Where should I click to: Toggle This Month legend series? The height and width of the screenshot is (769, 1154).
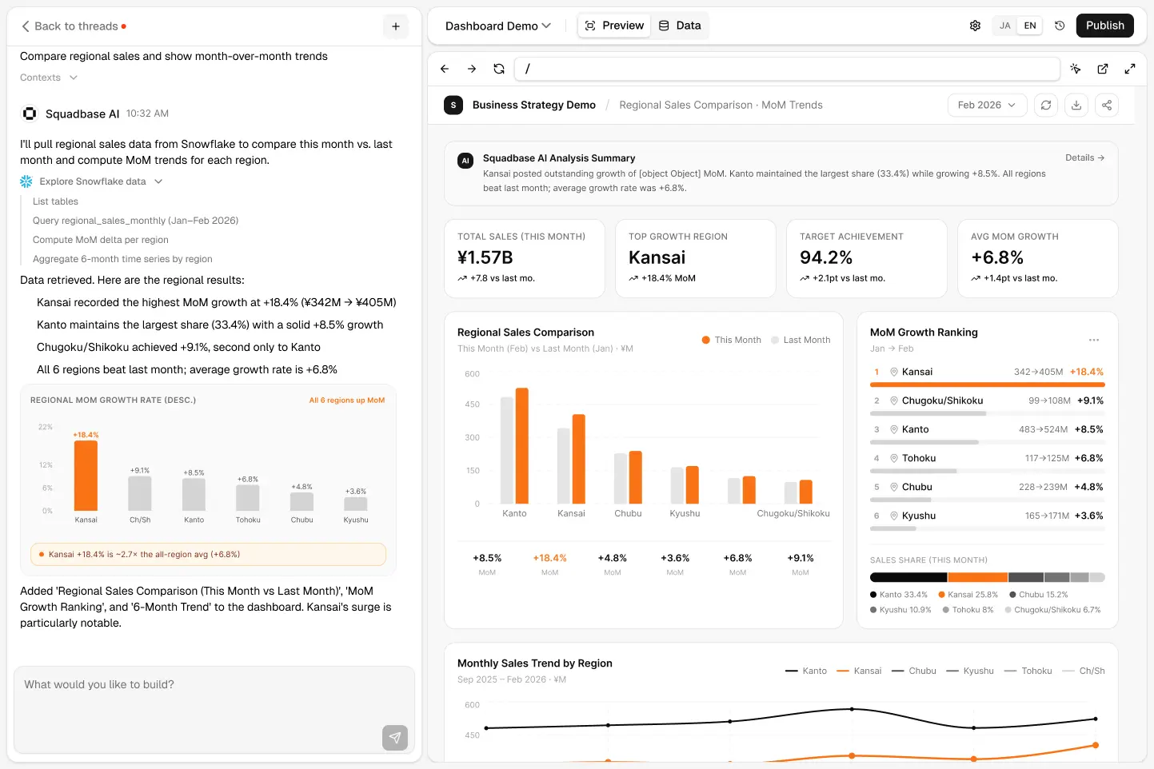[x=732, y=340]
